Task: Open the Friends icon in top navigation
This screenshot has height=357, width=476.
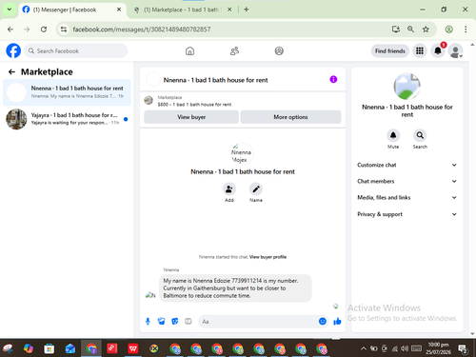Action: (234, 50)
